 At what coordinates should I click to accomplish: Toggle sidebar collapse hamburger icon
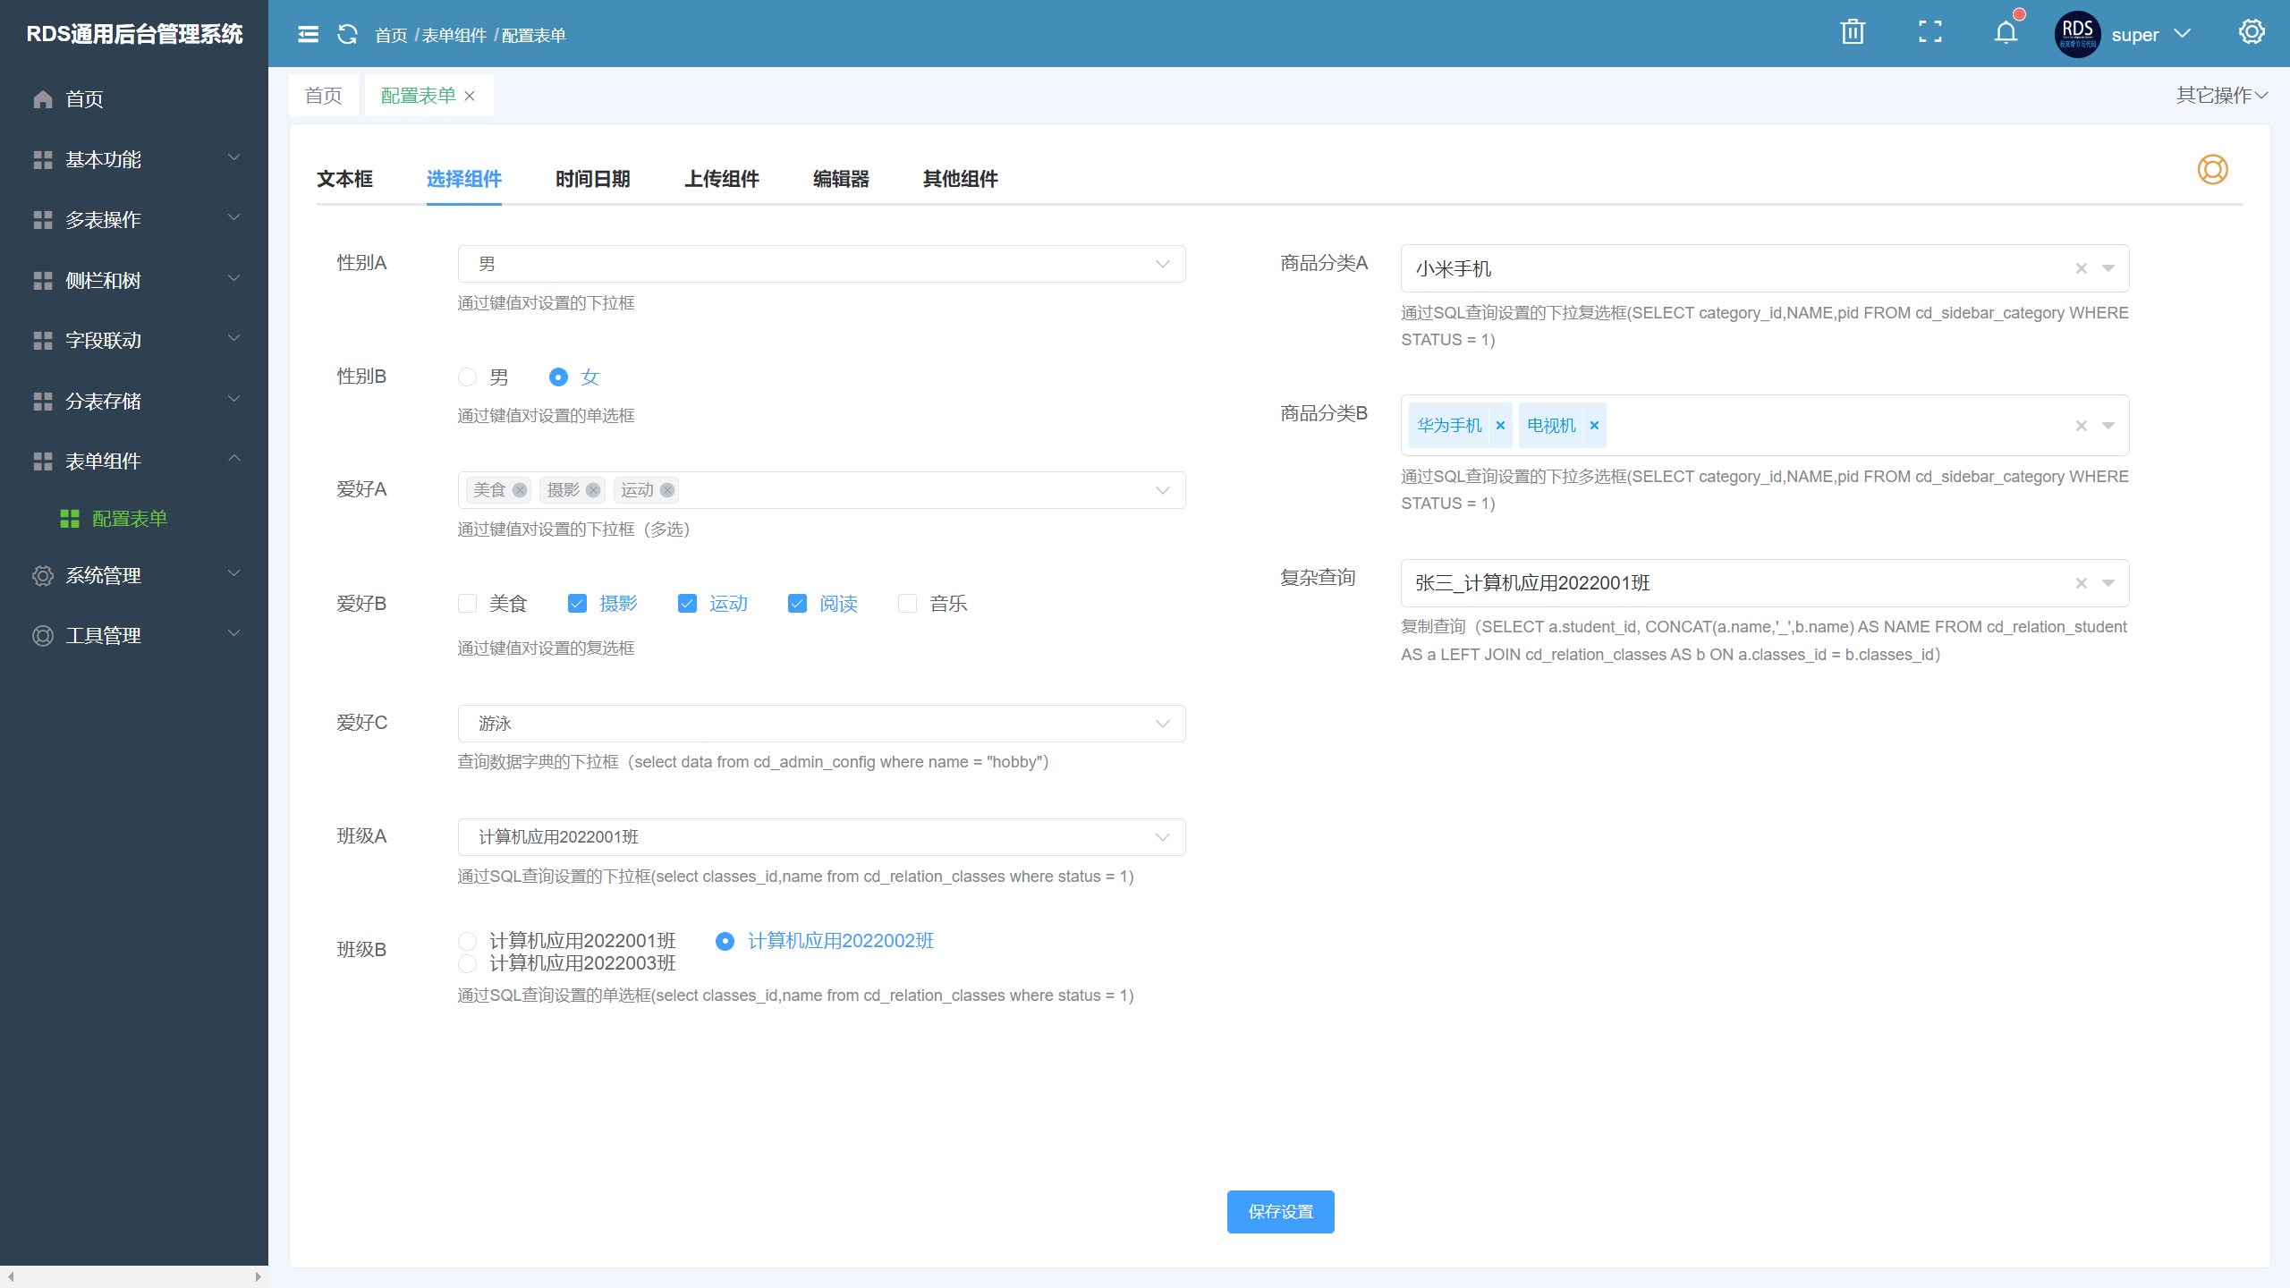(x=308, y=34)
